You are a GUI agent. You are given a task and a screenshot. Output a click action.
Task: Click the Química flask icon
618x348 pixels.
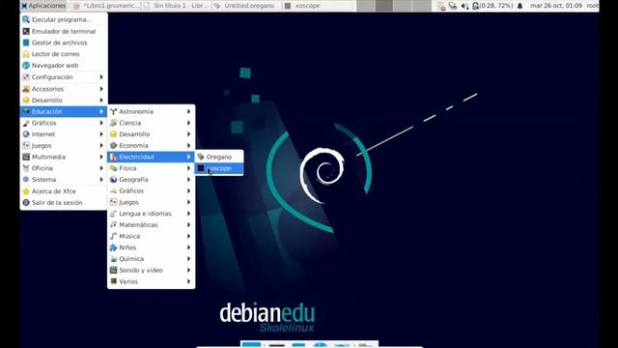click(x=114, y=259)
